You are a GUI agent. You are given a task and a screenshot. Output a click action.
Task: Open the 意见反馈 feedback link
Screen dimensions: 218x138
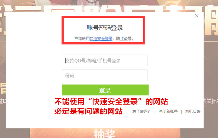(x=193, y=111)
